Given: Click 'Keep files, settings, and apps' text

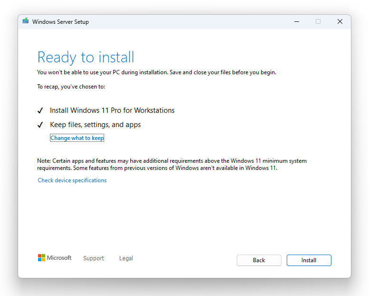Looking at the screenshot, I should pos(95,125).
